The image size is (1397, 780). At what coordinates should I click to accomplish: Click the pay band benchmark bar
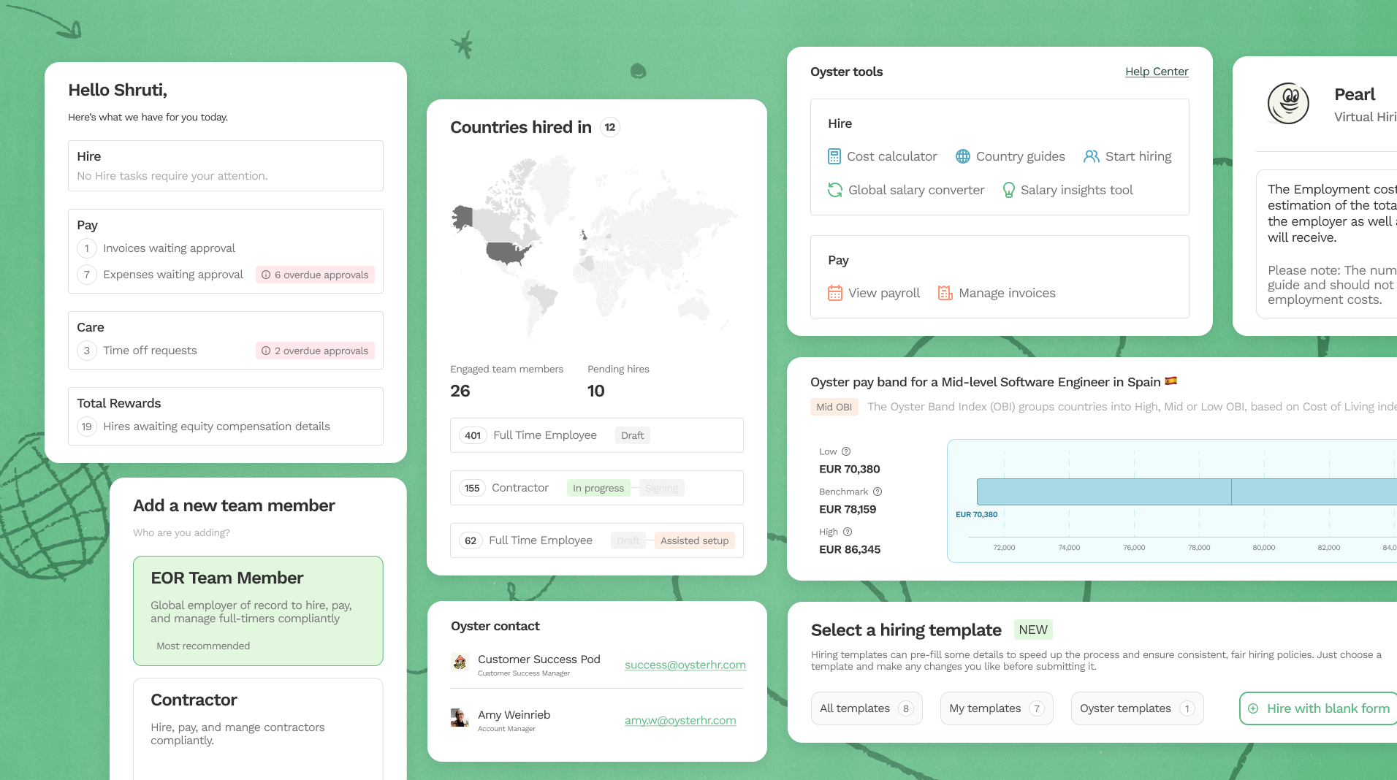[x=1187, y=492]
